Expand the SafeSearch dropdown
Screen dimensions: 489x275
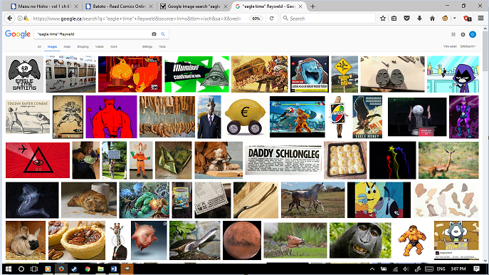(x=468, y=46)
